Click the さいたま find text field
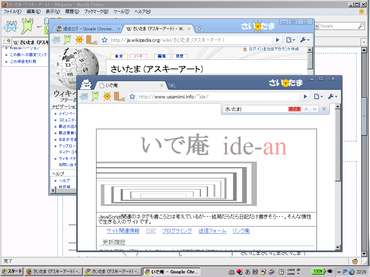Viewport: 370px width, 277px height. click(x=255, y=109)
